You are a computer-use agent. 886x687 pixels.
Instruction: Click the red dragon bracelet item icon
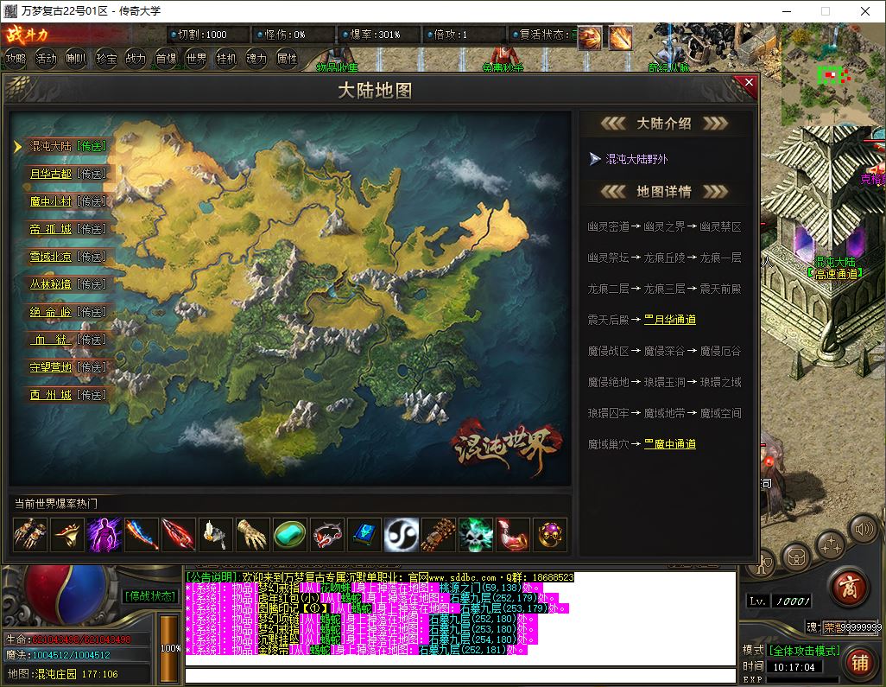pos(326,534)
